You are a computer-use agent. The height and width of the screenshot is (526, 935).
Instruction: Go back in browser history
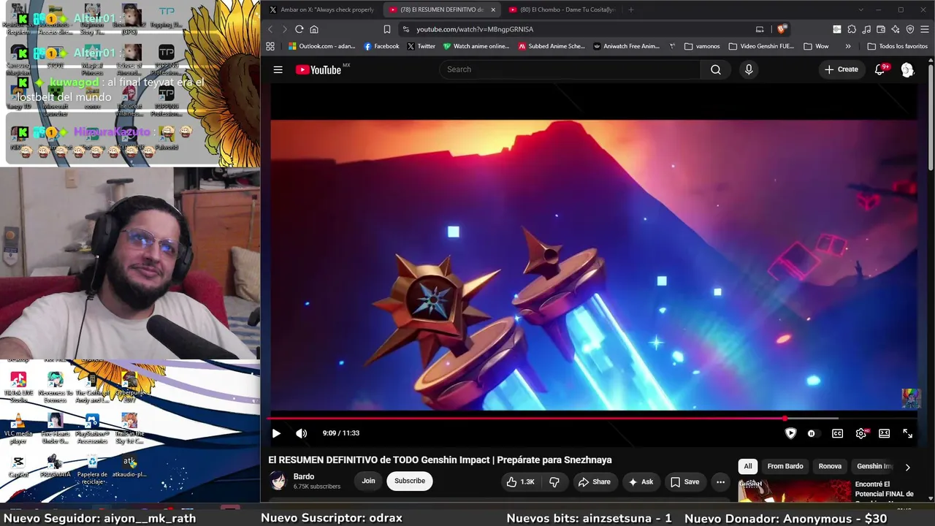pos(270,29)
